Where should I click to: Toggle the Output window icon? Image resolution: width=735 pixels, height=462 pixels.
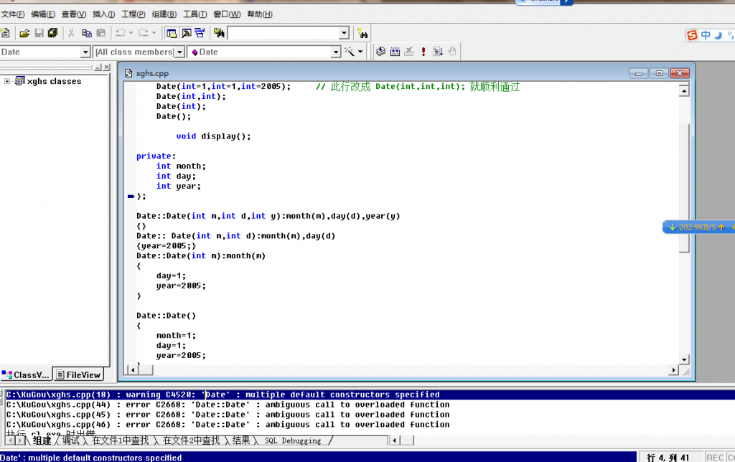coord(186,33)
